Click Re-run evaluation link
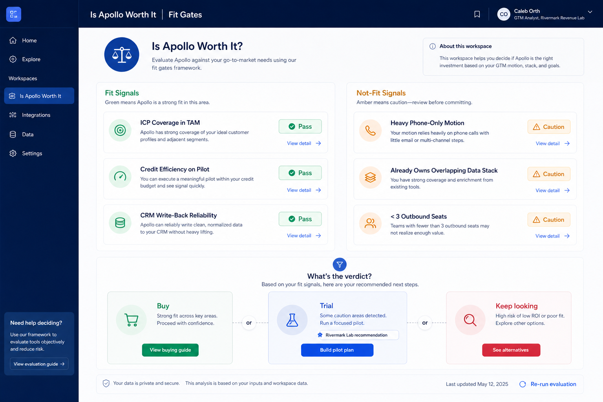 pos(548,384)
